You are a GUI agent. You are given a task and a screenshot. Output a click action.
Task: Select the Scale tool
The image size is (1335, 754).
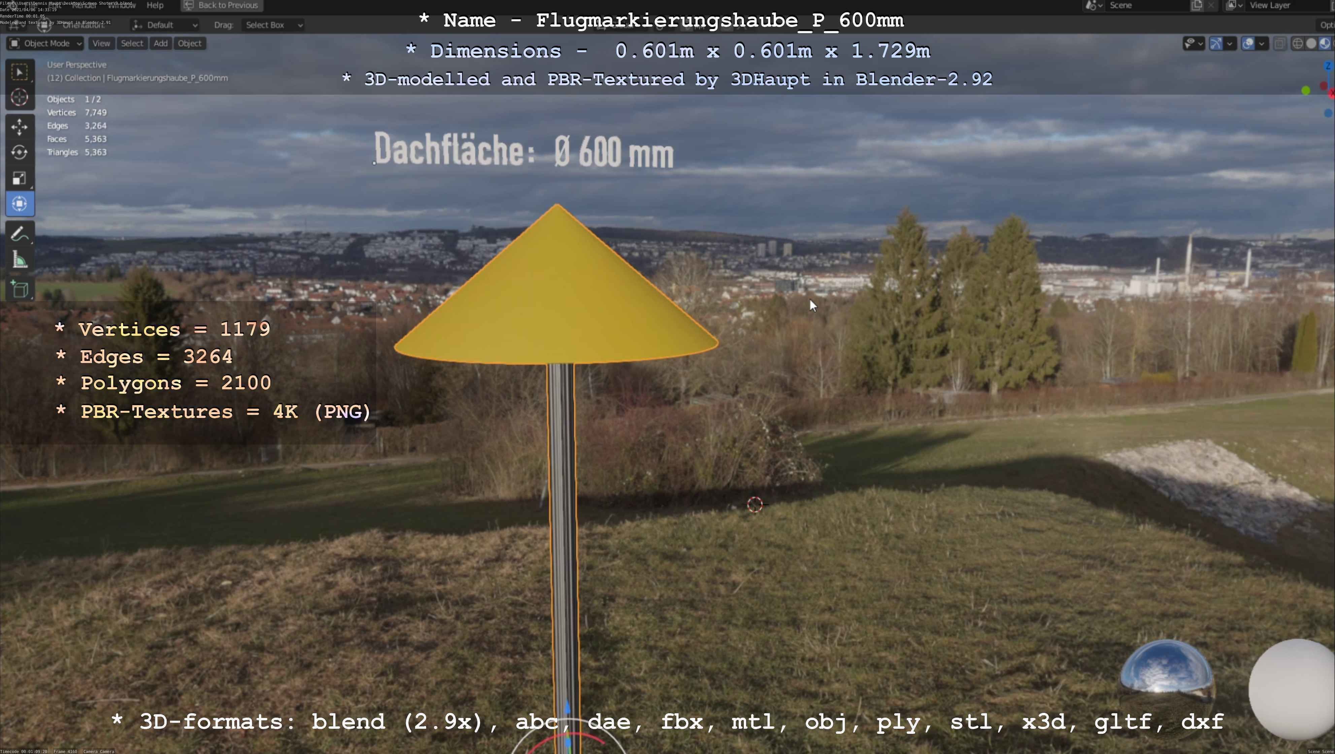[20, 178]
